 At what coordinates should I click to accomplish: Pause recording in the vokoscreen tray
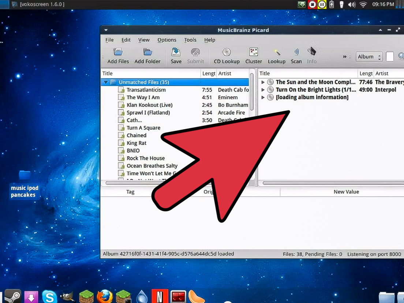point(322,4)
